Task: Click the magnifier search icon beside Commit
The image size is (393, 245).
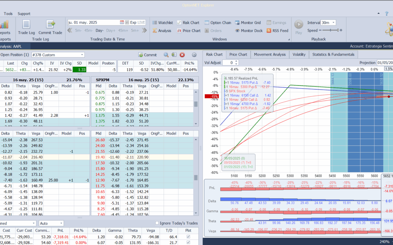Action: point(166,55)
